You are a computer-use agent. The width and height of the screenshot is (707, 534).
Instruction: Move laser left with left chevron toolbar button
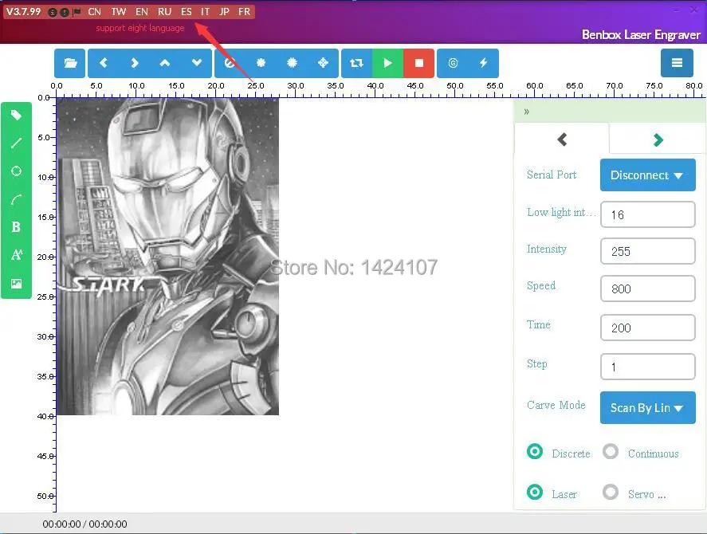point(104,63)
